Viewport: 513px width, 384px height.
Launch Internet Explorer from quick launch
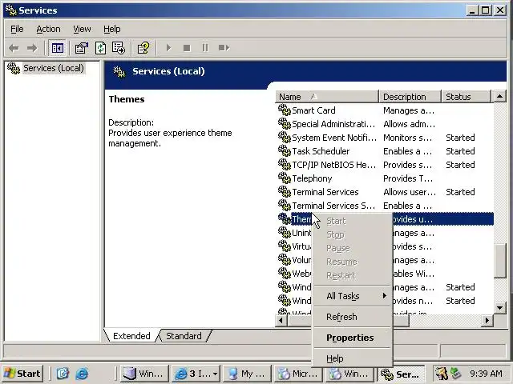[82, 374]
